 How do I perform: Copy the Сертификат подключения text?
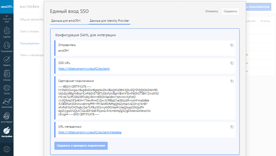point(232,81)
